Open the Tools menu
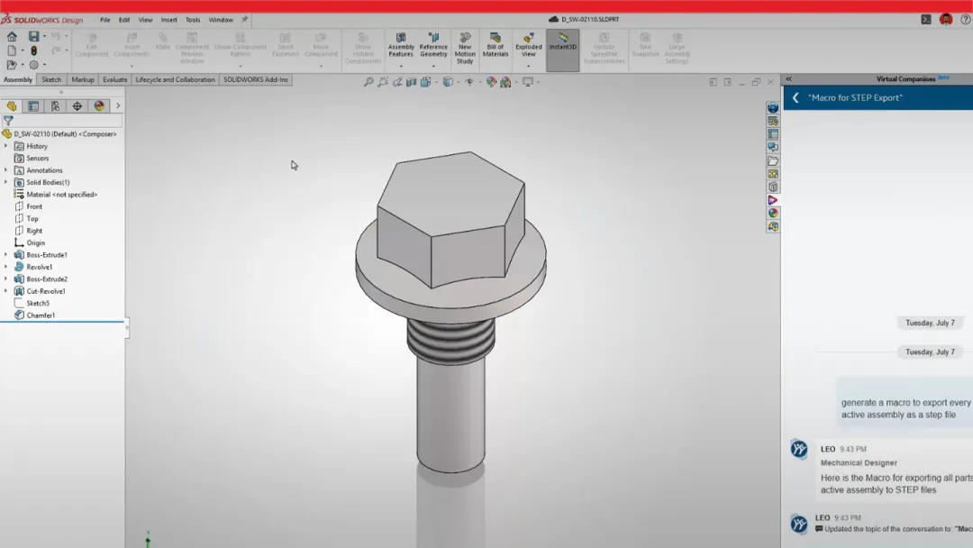 point(193,20)
